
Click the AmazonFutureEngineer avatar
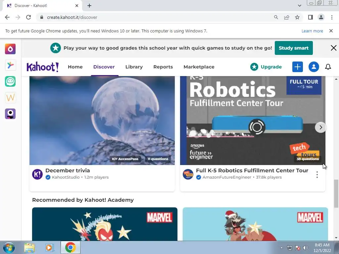[x=188, y=174]
